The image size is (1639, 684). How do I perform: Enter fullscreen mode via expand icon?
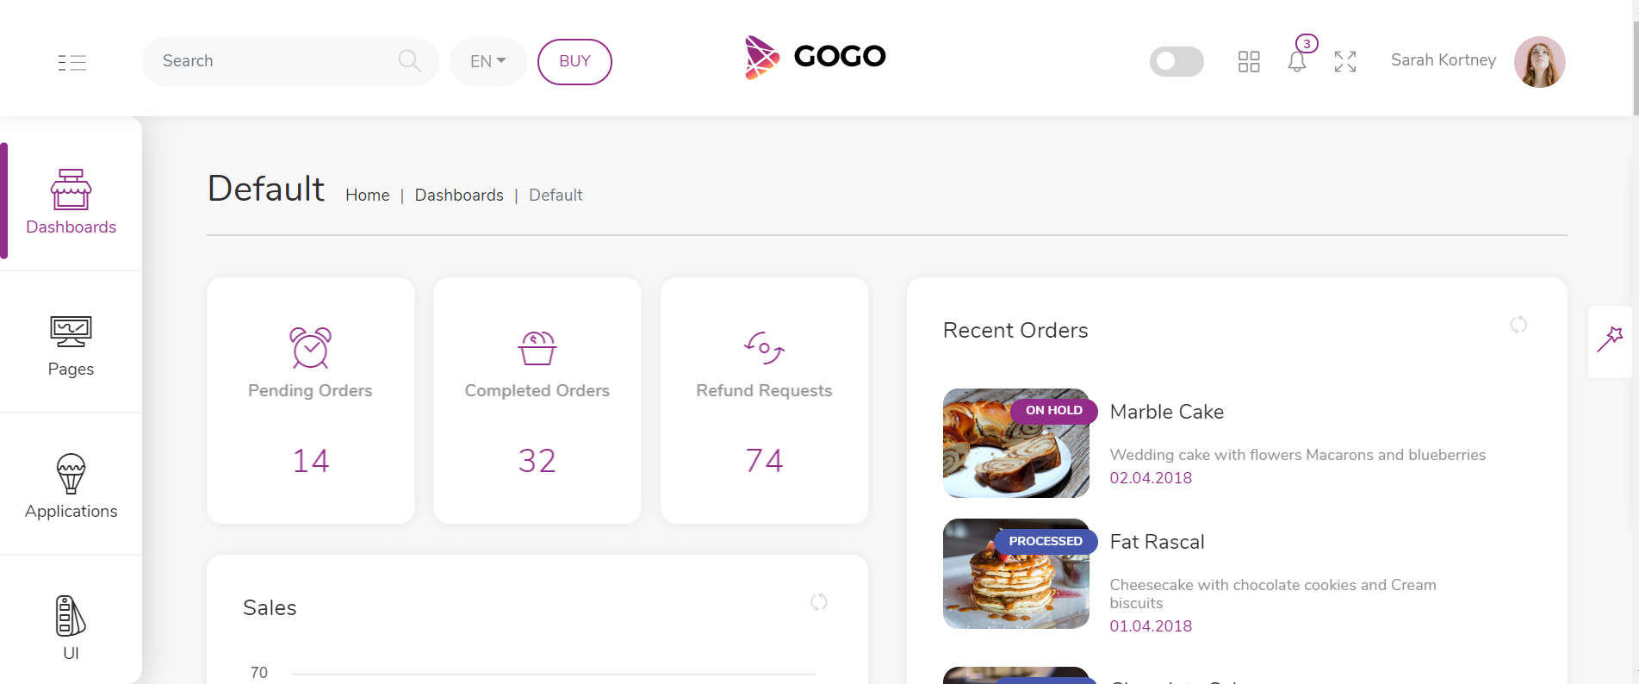(x=1345, y=61)
